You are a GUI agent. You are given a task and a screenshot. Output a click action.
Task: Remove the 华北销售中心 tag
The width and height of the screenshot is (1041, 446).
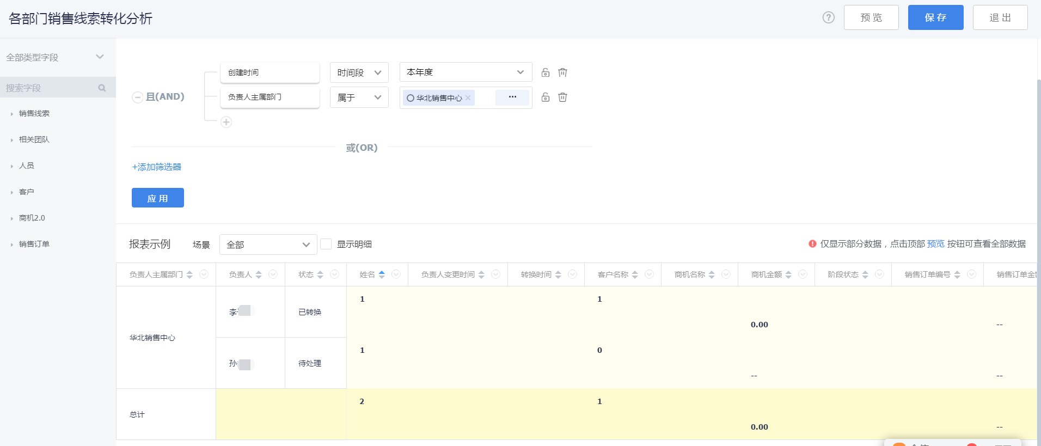(x=468, y=98)
